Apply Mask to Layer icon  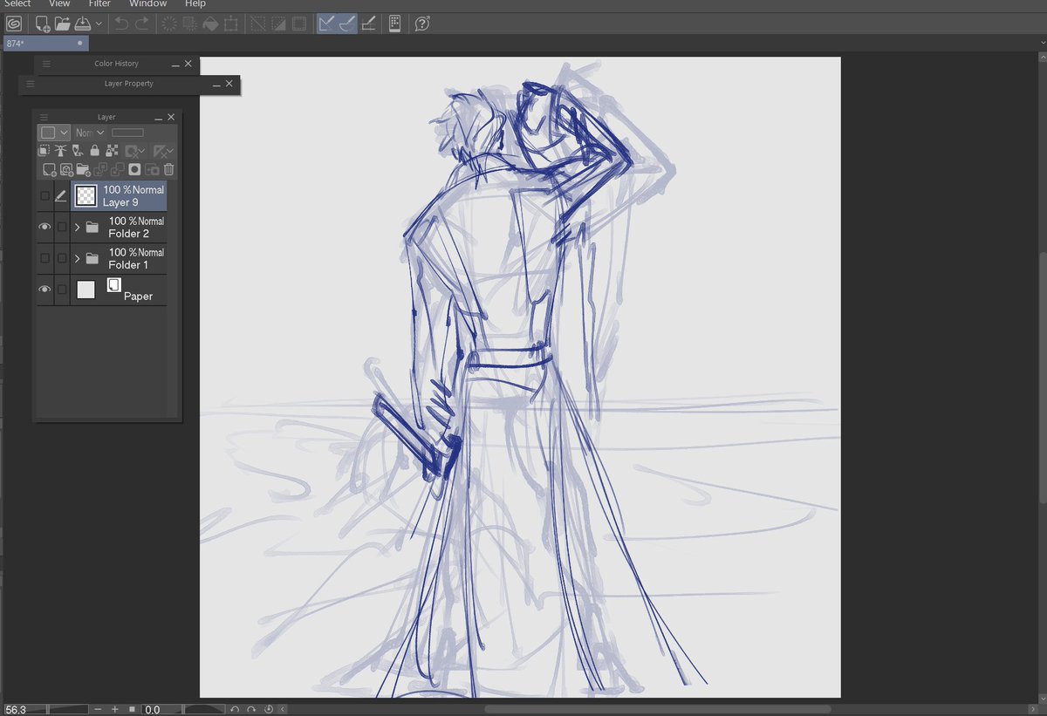point(152,169)
